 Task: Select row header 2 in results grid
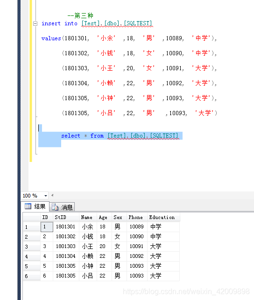point(32,237)
